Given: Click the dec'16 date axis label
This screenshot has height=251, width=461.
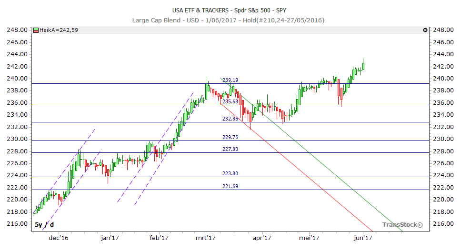Looking at the screenshot, I should pos(59,238).
